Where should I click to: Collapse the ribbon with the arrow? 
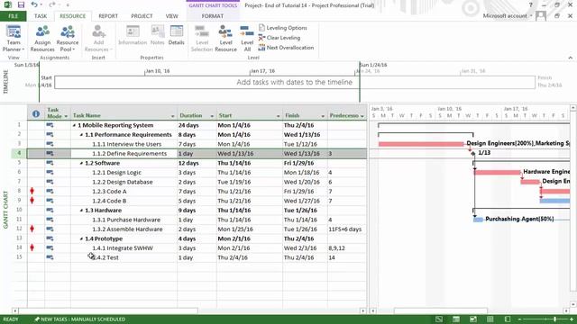[x=570, y=58]
